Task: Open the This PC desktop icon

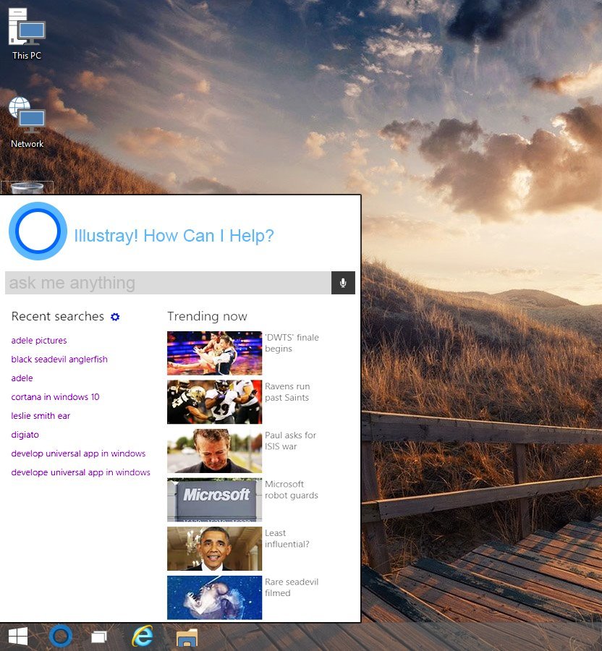Action: coord(27,34)
